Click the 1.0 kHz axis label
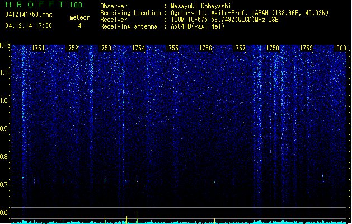The image size is (352, 224). 5,101
